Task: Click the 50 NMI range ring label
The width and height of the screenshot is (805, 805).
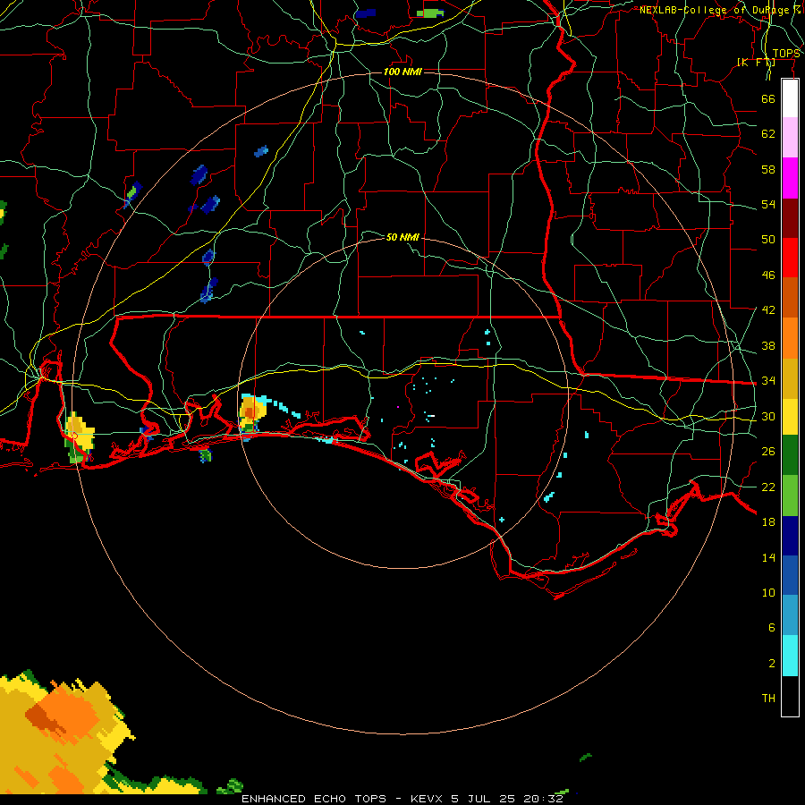Action: click(402, 237)
